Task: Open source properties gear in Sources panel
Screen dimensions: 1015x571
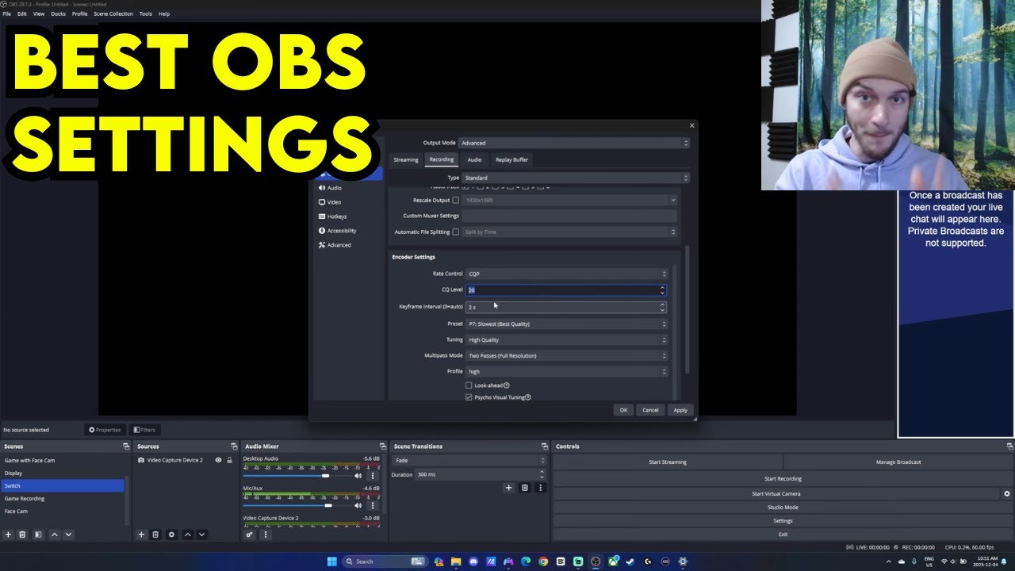Action: click(171, 535)
